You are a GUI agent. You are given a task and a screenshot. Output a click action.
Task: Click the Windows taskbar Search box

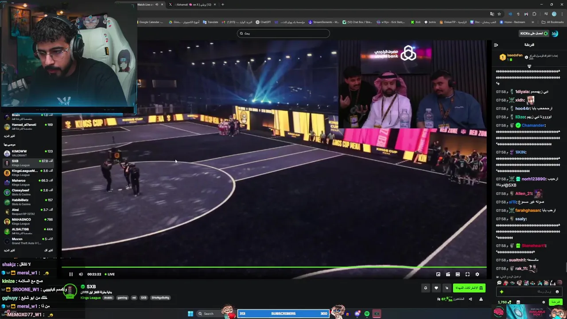(209, 314)
